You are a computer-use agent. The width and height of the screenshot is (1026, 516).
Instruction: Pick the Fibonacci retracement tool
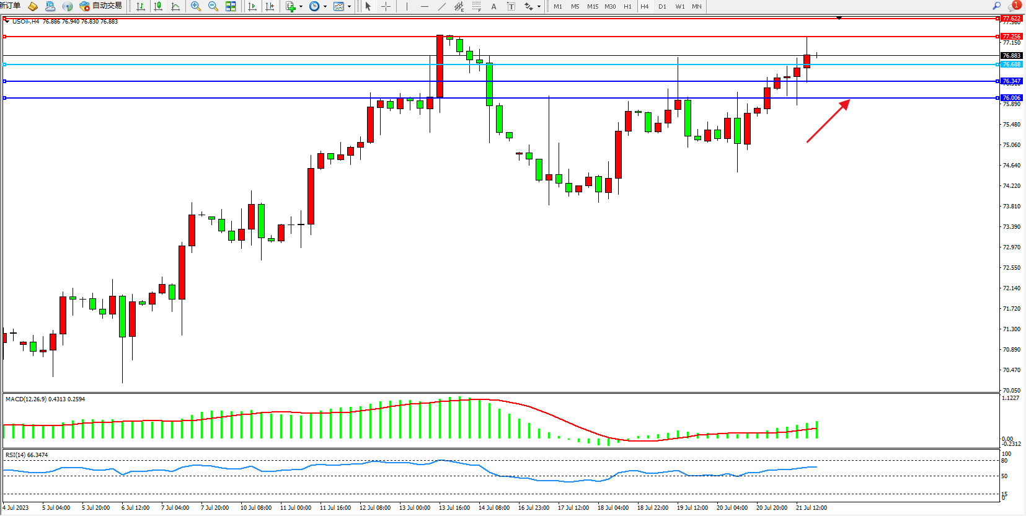476,6
